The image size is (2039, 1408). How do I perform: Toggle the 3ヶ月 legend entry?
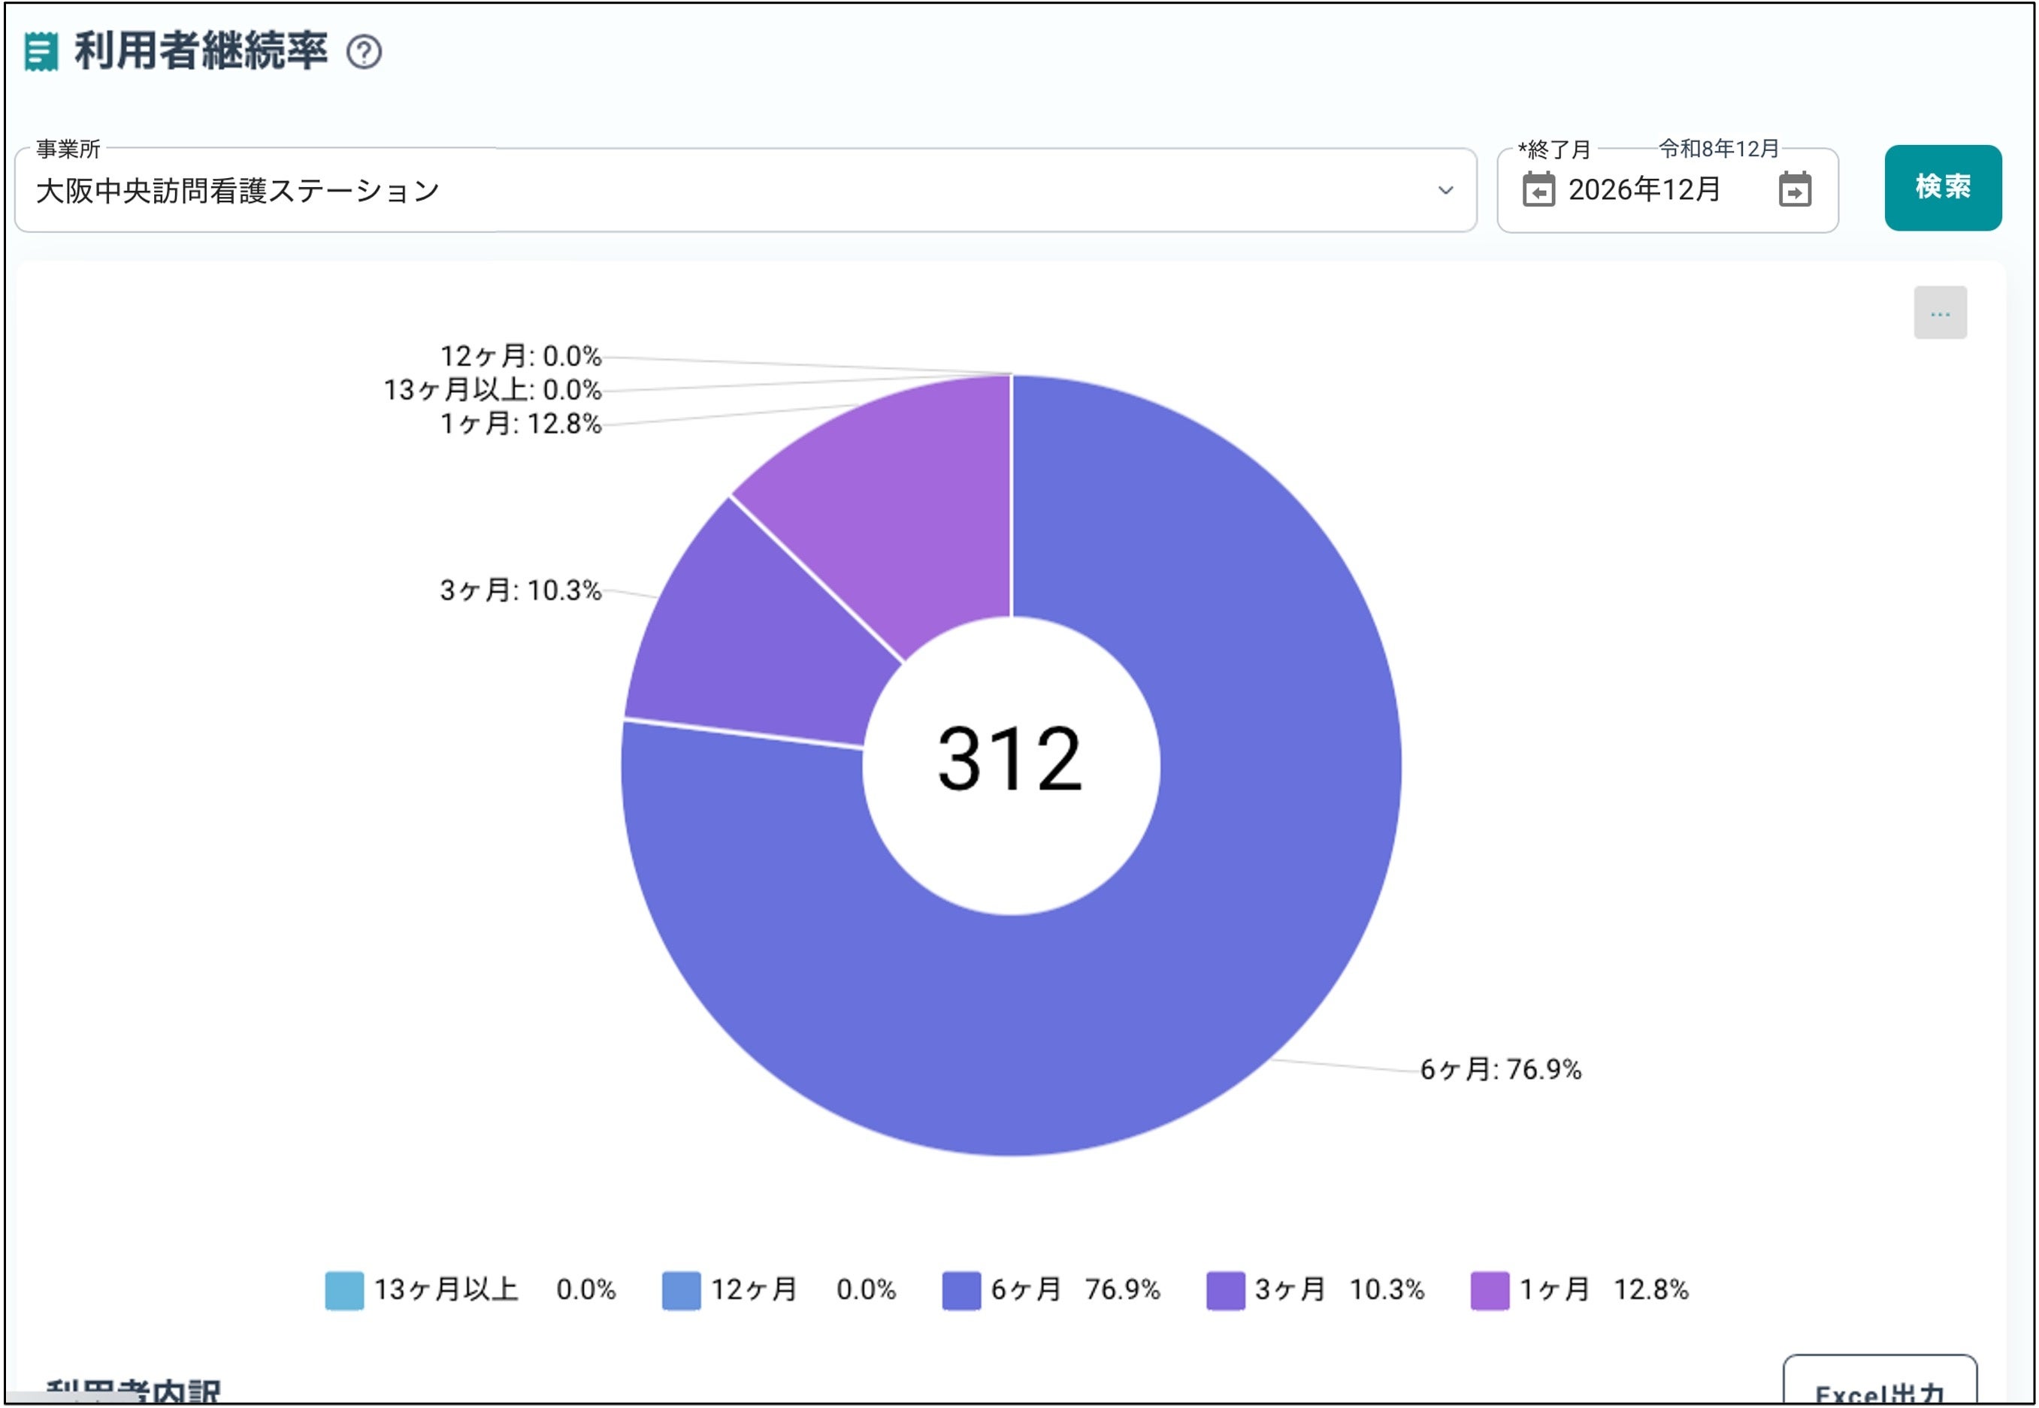[1289, 1290]
